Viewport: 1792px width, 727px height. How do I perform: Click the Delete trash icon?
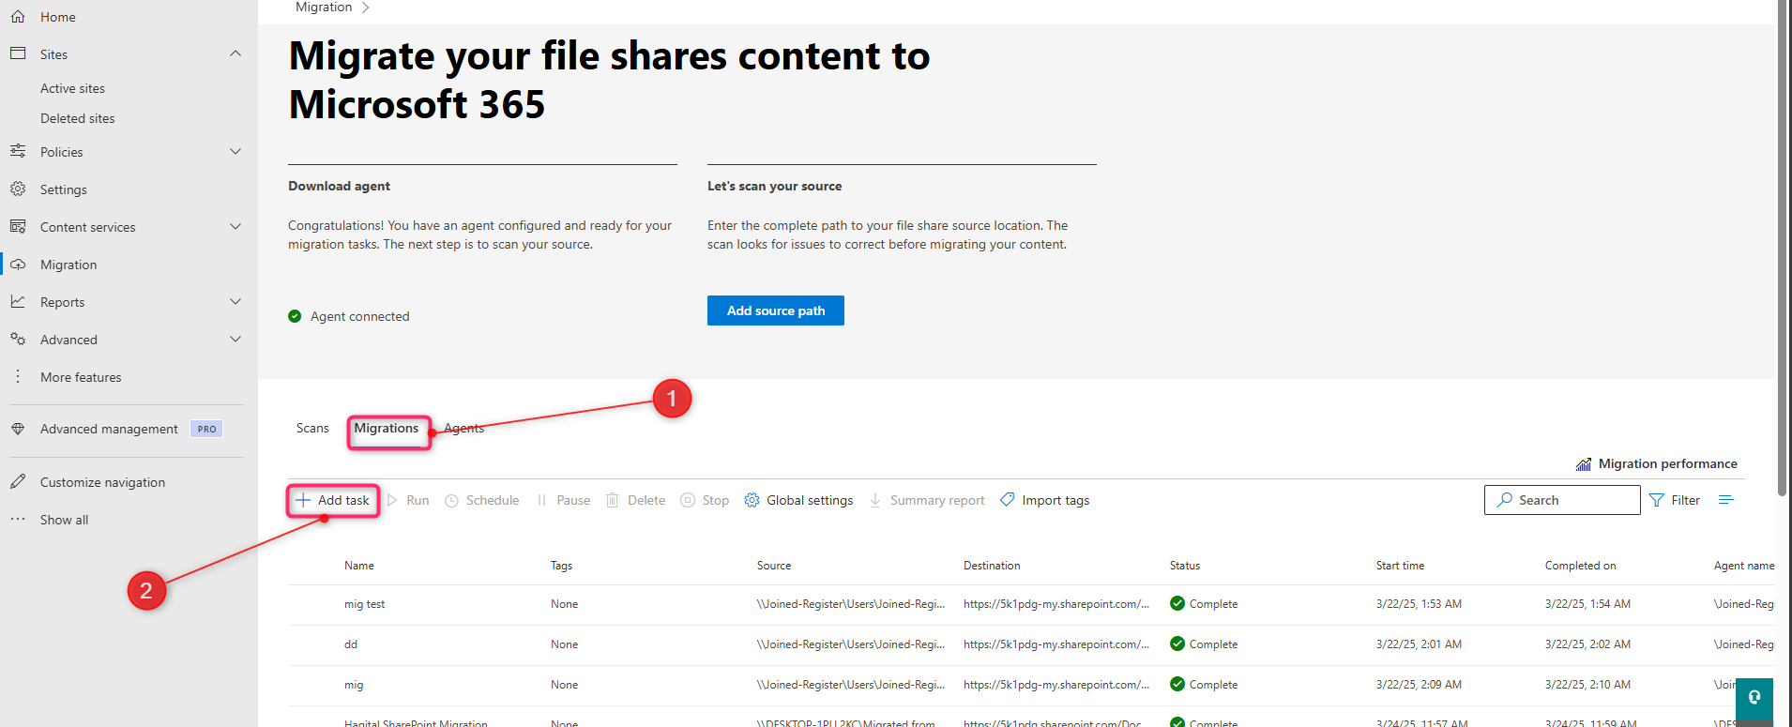(x=613, y=500)
